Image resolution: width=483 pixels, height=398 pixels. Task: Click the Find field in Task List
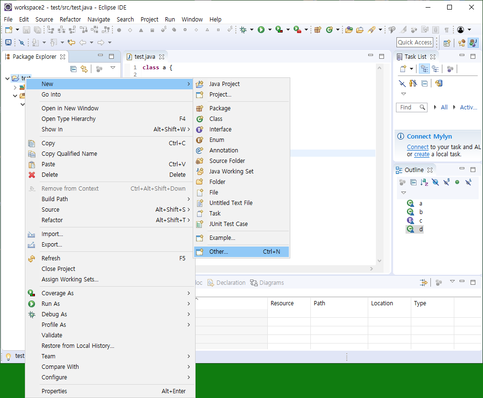click(412, 107)
